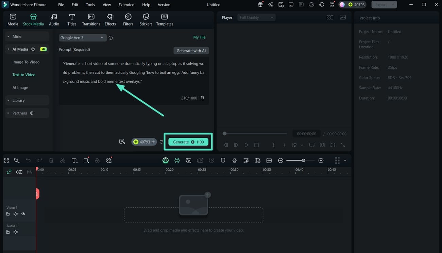Click the green AI copilot face icon
Image resolution: width=442 pixels, height=253 pixels.
point(166,161)
